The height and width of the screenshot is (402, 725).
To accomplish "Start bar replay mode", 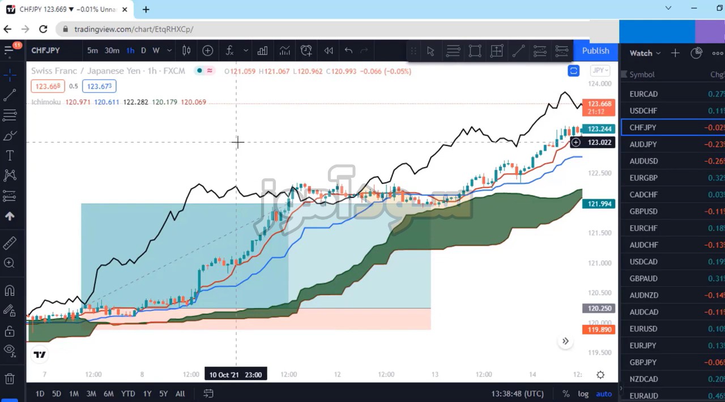I will click(x=329, y=51).
